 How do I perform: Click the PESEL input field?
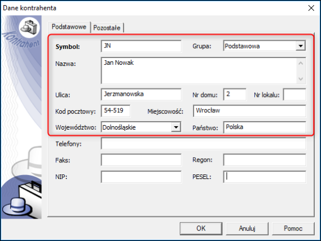(x=265, y=177)
